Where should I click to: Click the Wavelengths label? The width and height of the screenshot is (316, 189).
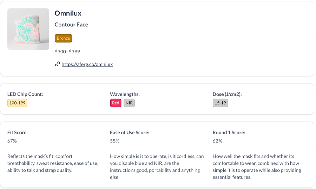coord(125,94)
